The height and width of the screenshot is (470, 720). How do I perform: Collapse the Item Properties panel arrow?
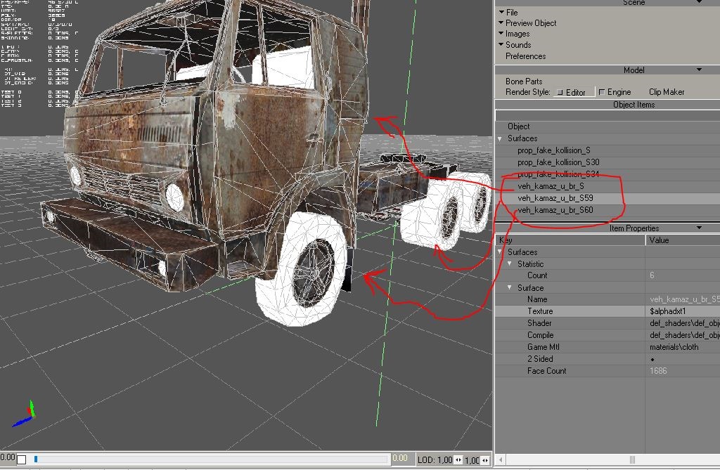point(699,228)
